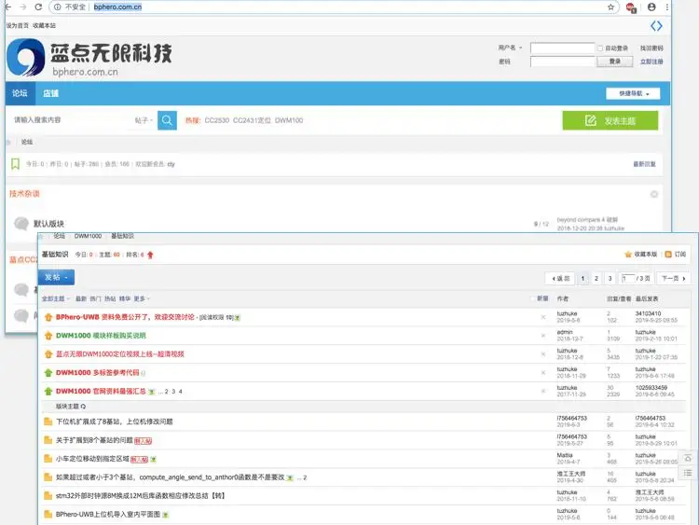
Task: Click the folder icon of 下位机扩展成了8基站 thread
Action: pyautogui.click(x=48, y=421)
